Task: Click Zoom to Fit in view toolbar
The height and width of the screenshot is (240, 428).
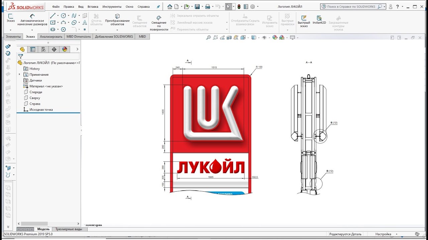Action: pyautogui.click(x=208, y=37)
